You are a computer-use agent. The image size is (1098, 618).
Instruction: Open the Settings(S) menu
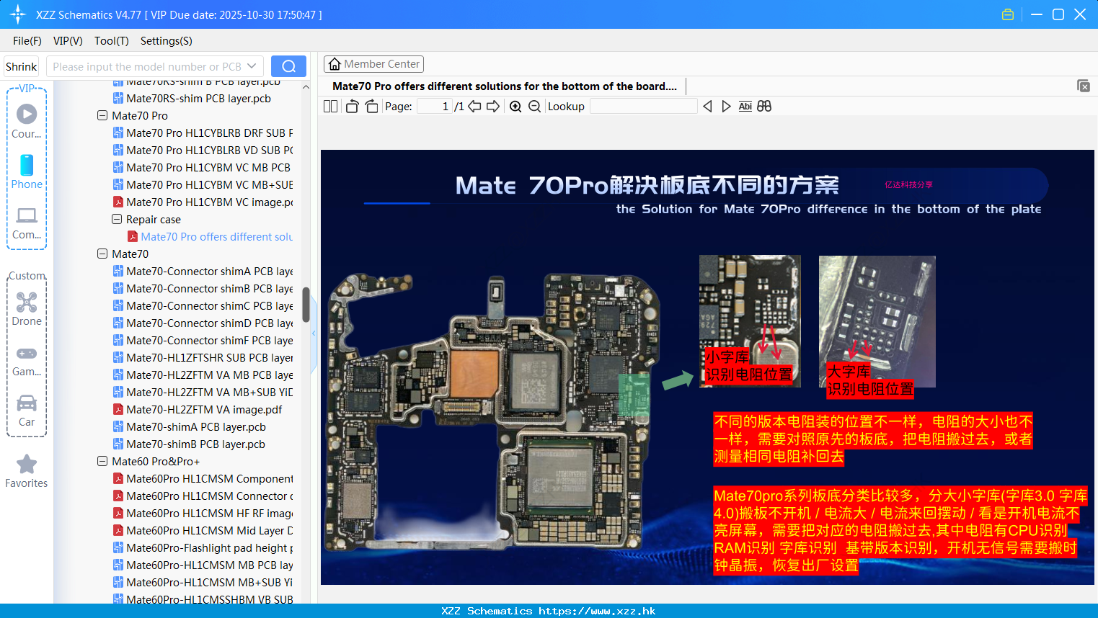point(167,41)
